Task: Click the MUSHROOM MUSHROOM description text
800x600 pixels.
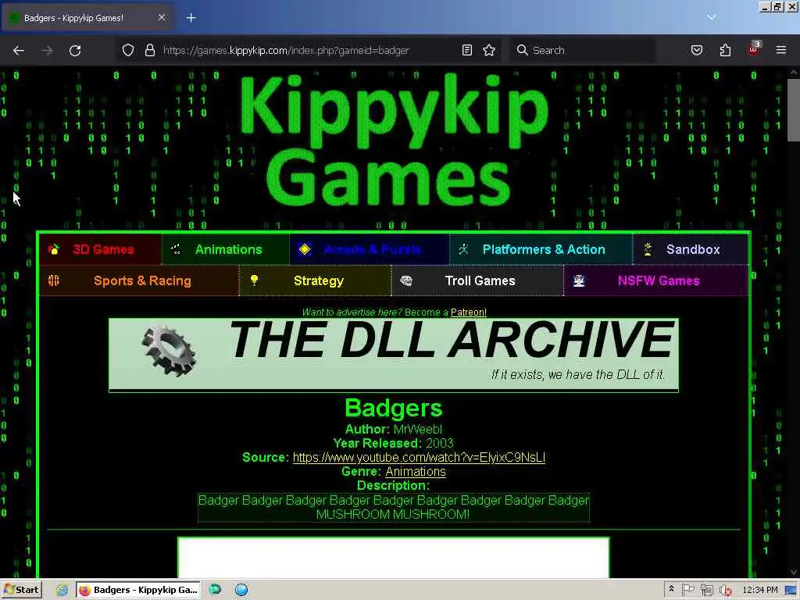Action: pyautogui.click(x=393, y=514)
